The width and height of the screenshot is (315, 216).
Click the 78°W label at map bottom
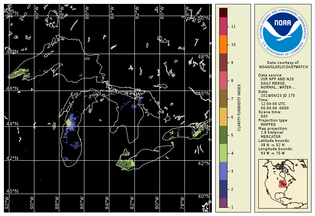pos(182,203)
